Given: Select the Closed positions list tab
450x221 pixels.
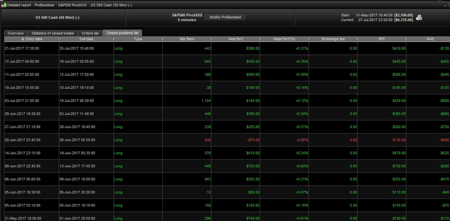Looking at the screenshot, I should click(122, 33).
